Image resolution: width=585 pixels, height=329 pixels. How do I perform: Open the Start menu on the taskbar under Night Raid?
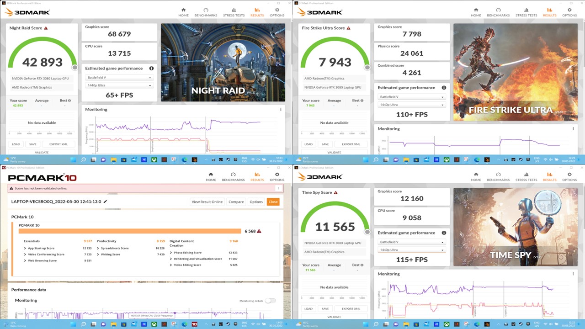[x=74, y=159]
